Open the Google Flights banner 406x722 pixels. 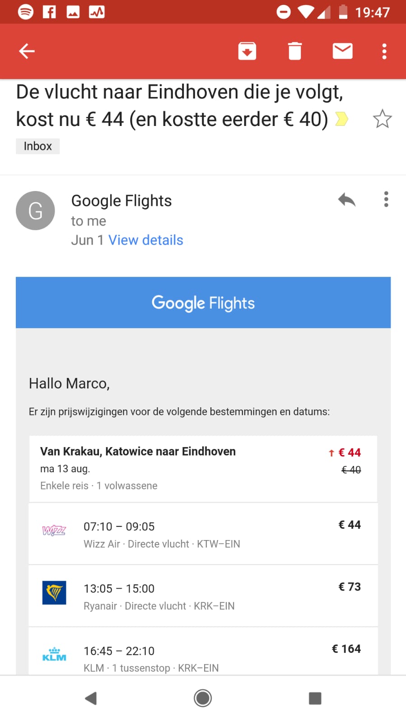pyautogui.click(x=203, y=303)
